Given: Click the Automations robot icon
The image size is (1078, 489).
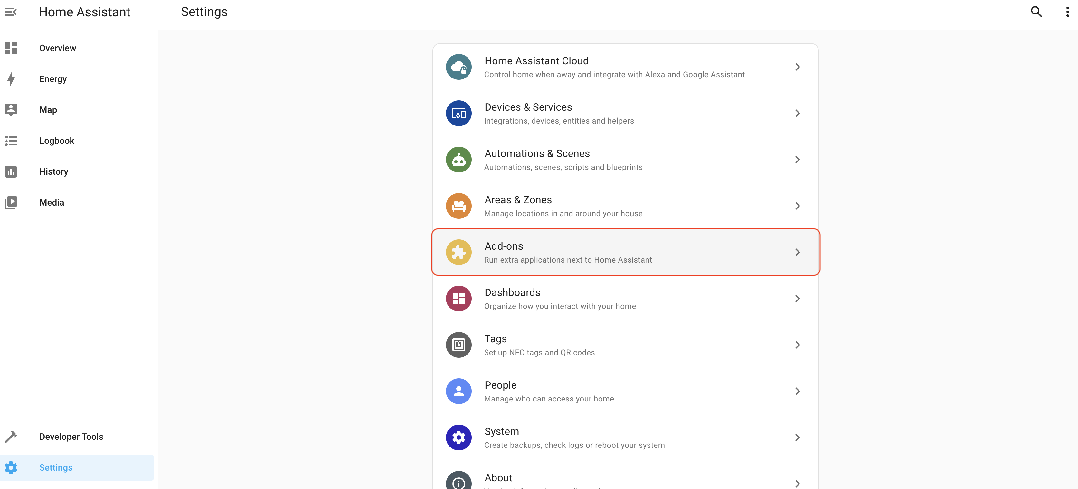Looking at the screenshot, I should coord(458,160).
